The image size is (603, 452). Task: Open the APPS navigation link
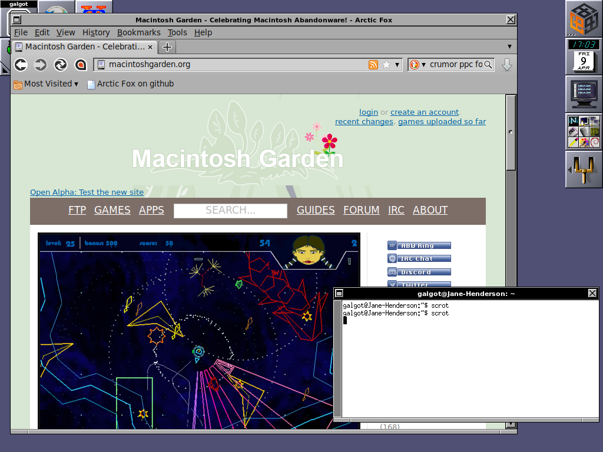pos(151,210)
